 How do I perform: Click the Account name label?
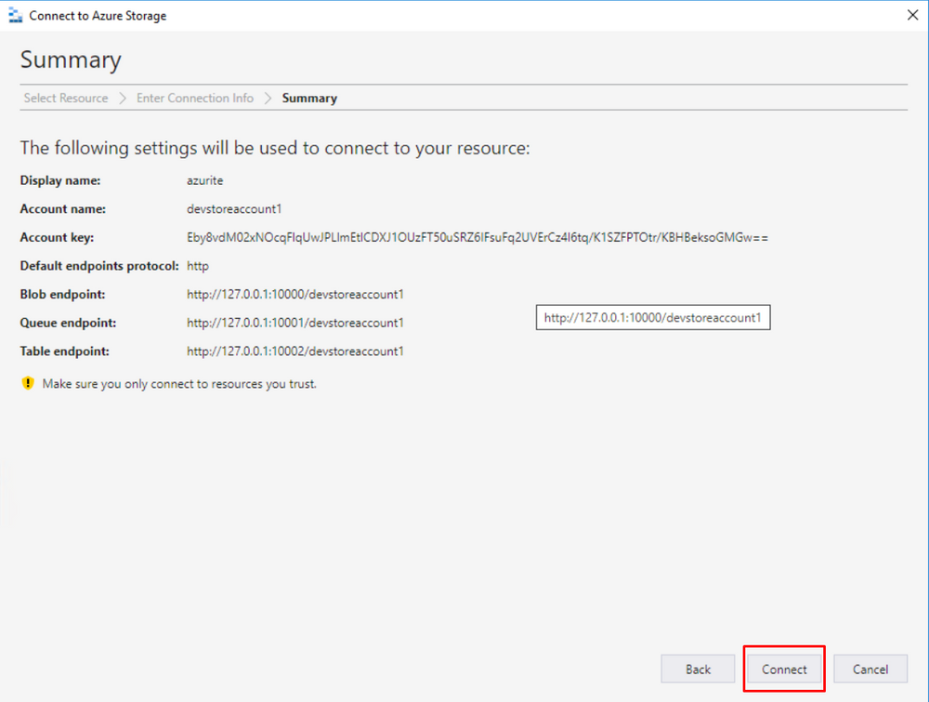63,208
